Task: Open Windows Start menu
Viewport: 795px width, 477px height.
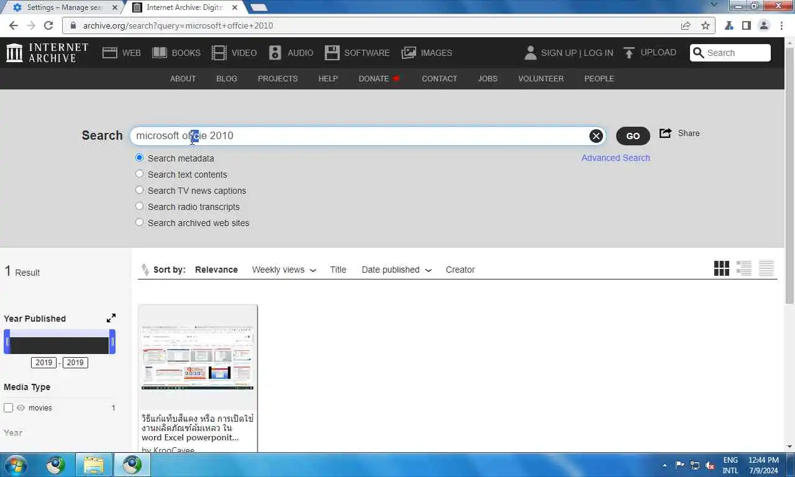Action: 15,465
